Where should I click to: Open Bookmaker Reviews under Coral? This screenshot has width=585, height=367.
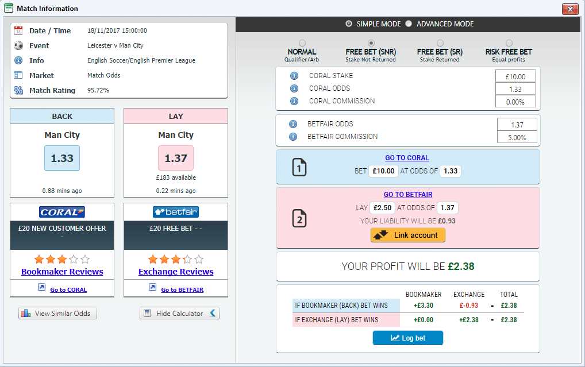(x=61, y=271)
